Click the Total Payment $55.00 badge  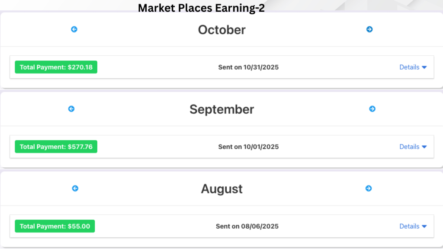tap(55, 226)
